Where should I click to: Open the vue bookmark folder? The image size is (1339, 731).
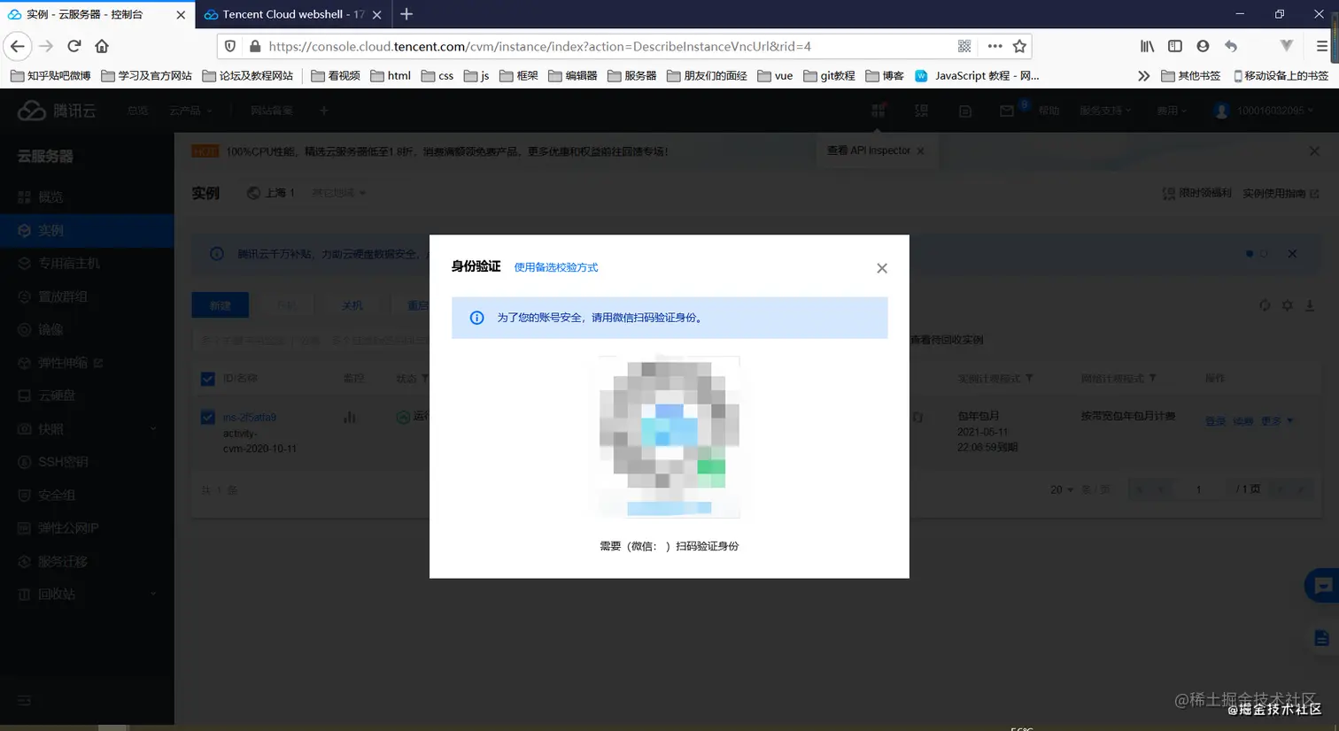(x=775, y=76)
